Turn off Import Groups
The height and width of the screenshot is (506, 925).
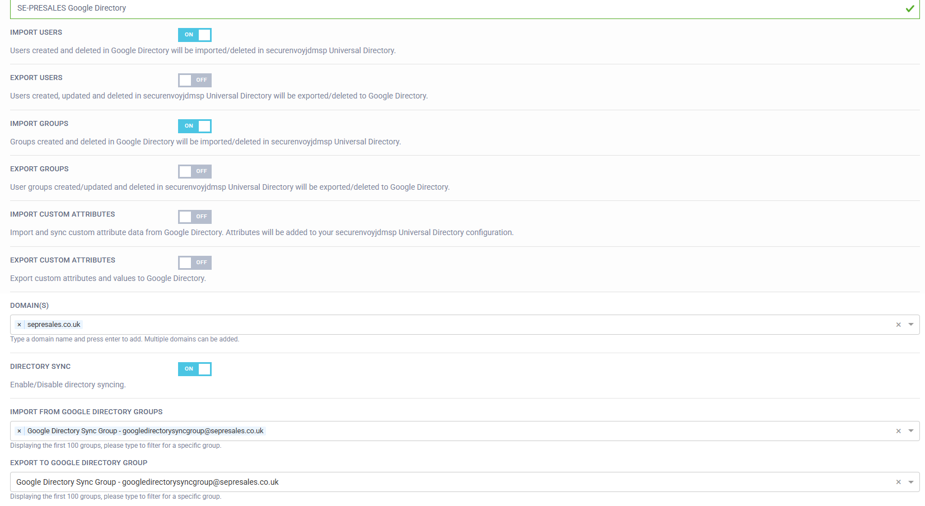[x=194, y=126]
